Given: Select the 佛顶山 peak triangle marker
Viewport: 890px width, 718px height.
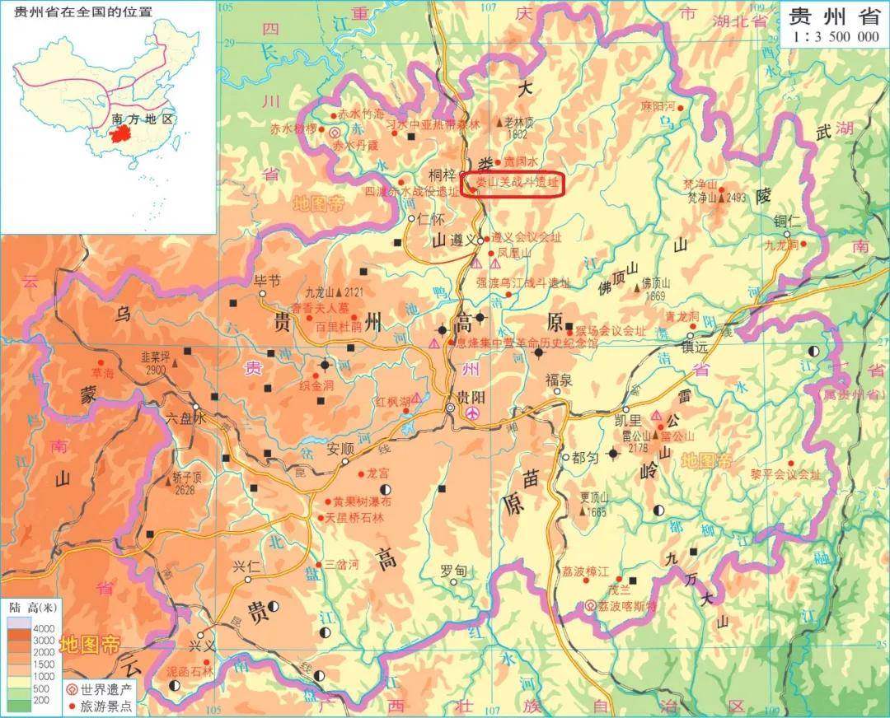Looking at the screenshot, I should tap(636, 288).
